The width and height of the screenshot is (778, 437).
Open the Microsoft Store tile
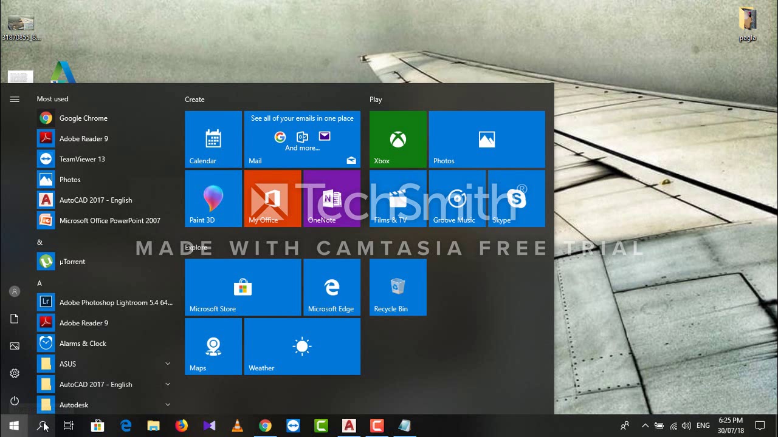coord(243,287)
